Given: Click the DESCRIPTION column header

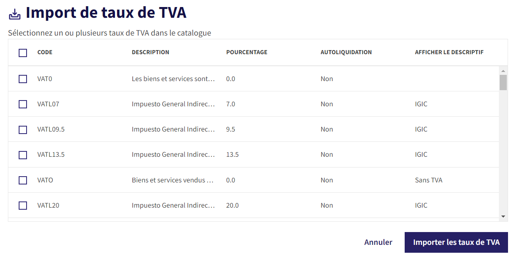Looking at the screenshot, I should [151, 53].
